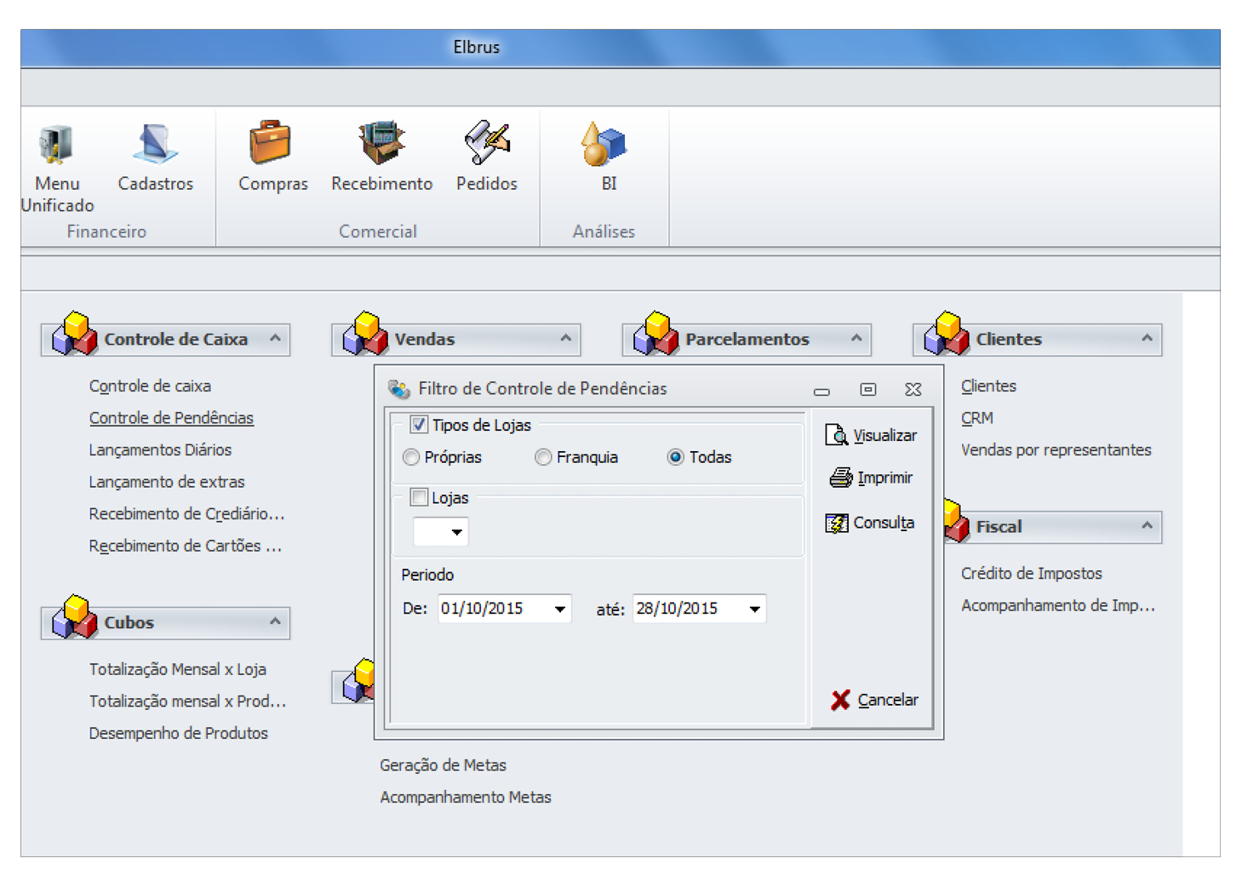Screen dimensions: 1242x887
Task: Enable the Lojas checkbox
Action: coord(419,497)
